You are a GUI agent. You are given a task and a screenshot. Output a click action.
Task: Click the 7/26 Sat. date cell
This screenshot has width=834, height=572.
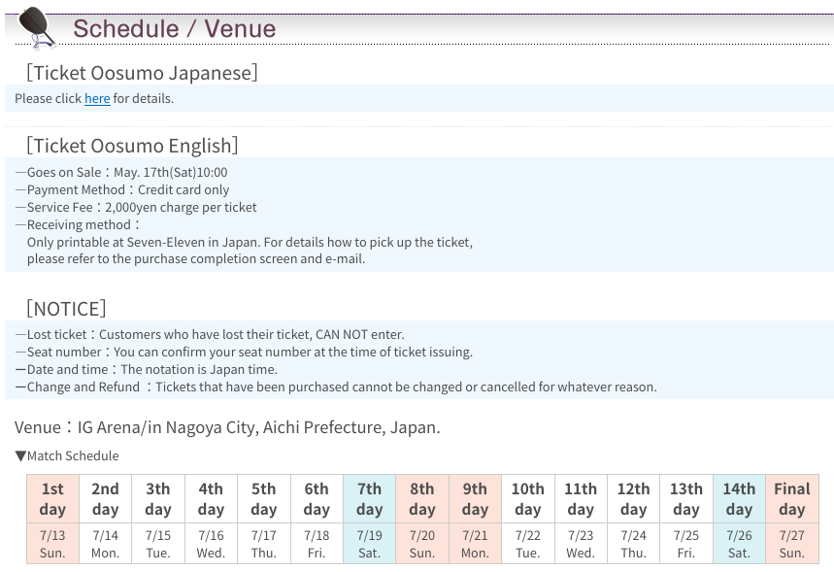[x=739, y=544]
